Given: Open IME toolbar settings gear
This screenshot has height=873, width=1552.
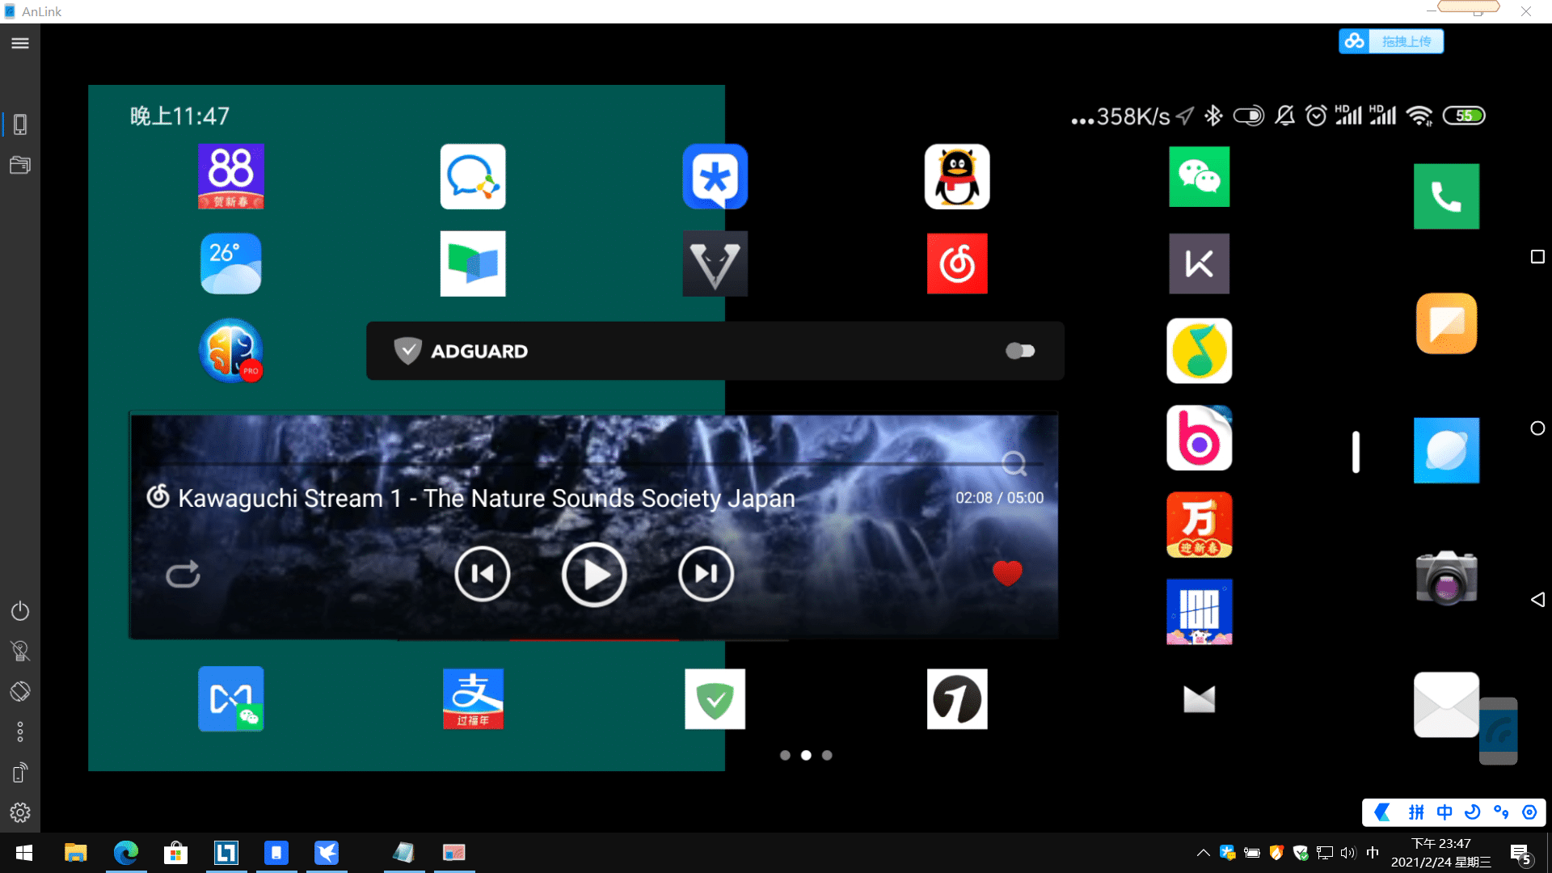Looking at the screenshot, I should click(1529, 812).
